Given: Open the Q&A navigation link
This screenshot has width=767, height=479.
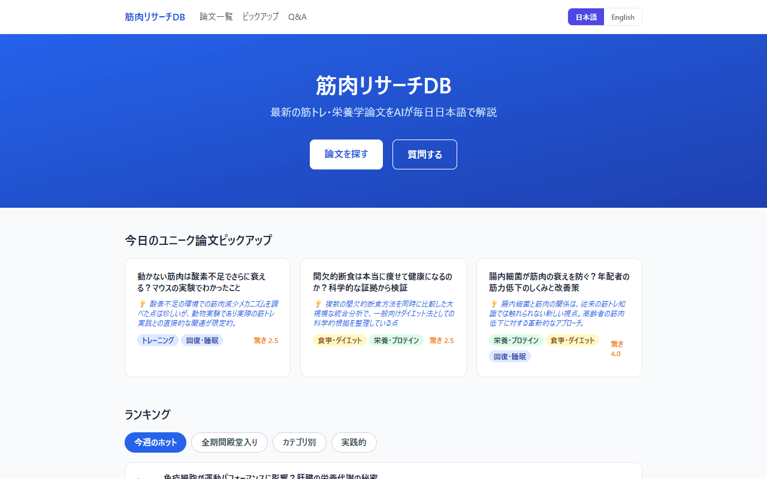Looking at the screenshot, I should point(297,17).
